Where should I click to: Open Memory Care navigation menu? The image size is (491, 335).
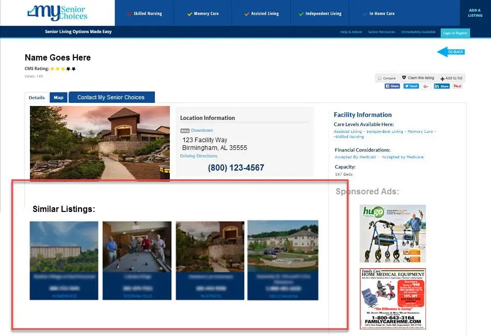point(203,13)
